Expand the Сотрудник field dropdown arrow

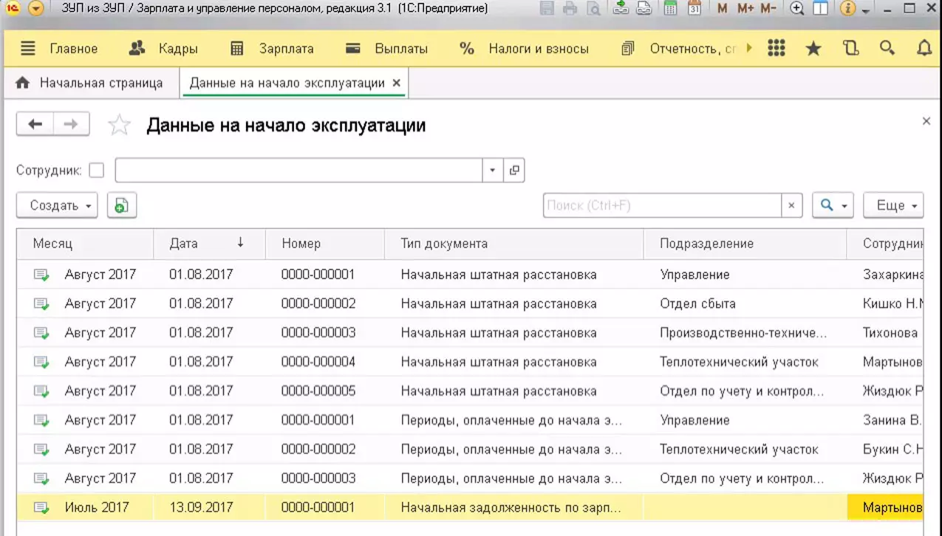(493, 171)
